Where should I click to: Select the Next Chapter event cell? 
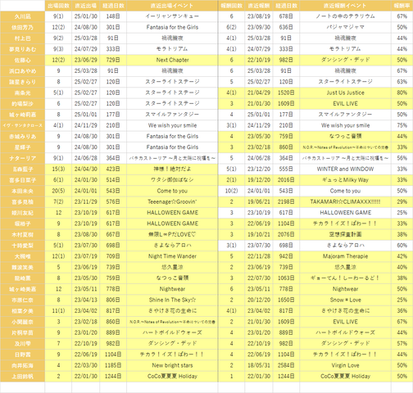[172, 60]
